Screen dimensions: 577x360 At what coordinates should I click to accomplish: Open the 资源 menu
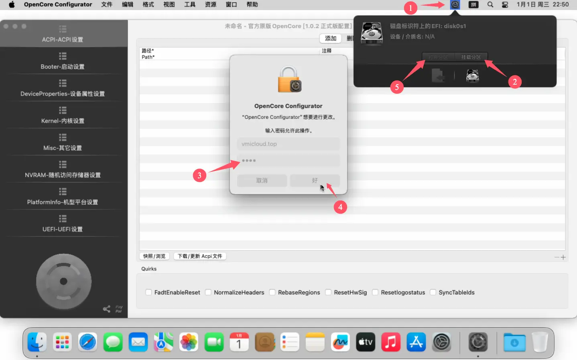click(x=211, y=4)
